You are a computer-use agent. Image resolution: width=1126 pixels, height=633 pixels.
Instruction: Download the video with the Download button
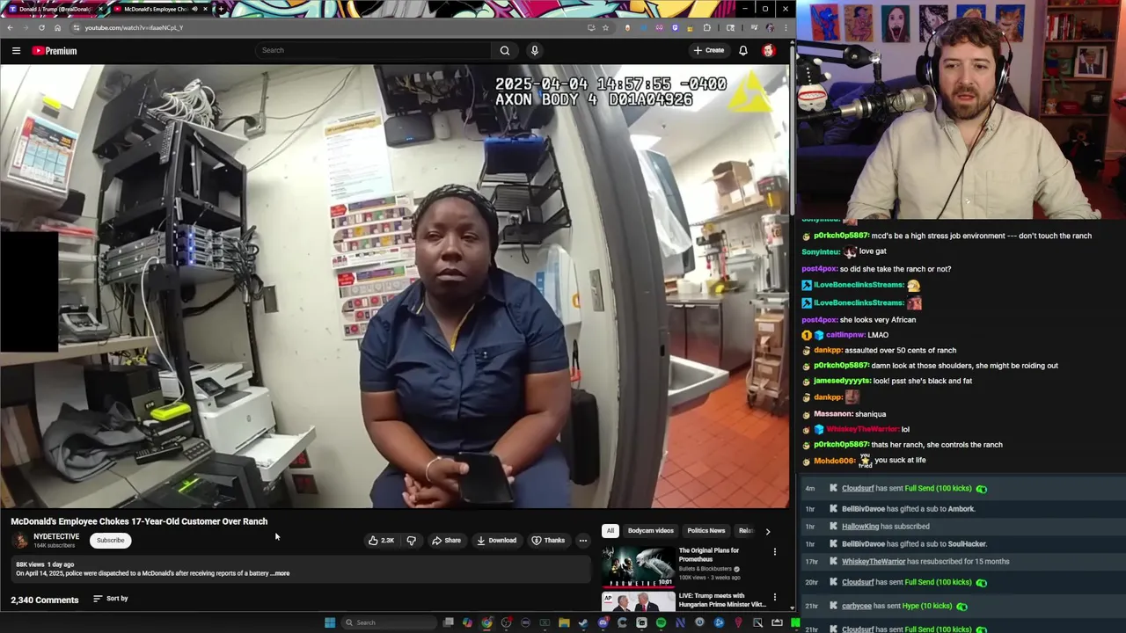[497, 541]
